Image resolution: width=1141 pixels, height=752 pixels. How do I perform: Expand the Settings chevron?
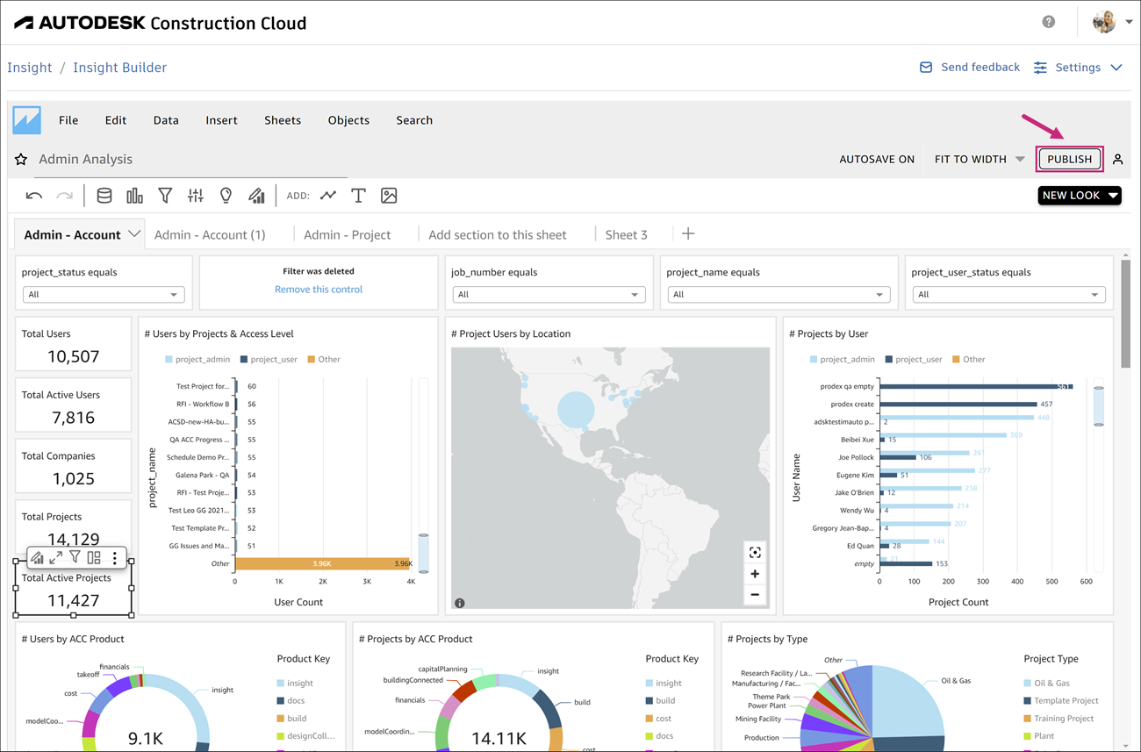point(1116,68)
